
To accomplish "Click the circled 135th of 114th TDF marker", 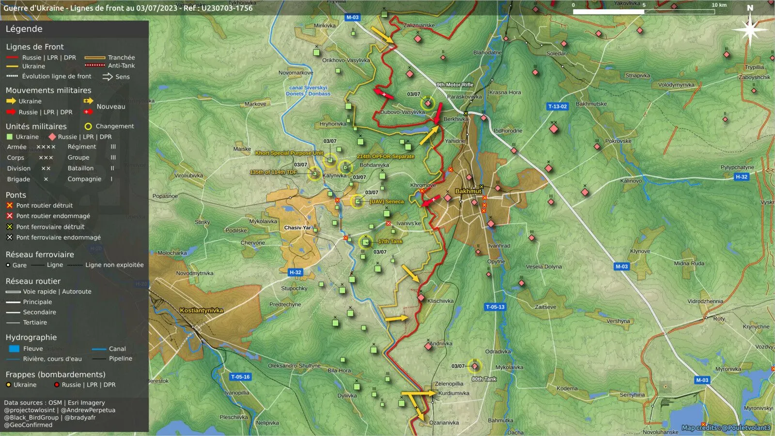I will pyautogui.click(x=314, y=174).
